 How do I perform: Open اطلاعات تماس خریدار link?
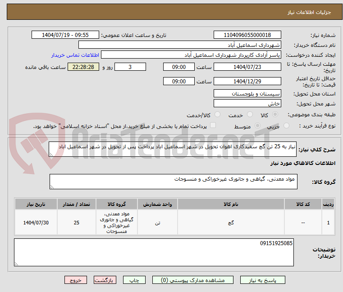(75, 55)
